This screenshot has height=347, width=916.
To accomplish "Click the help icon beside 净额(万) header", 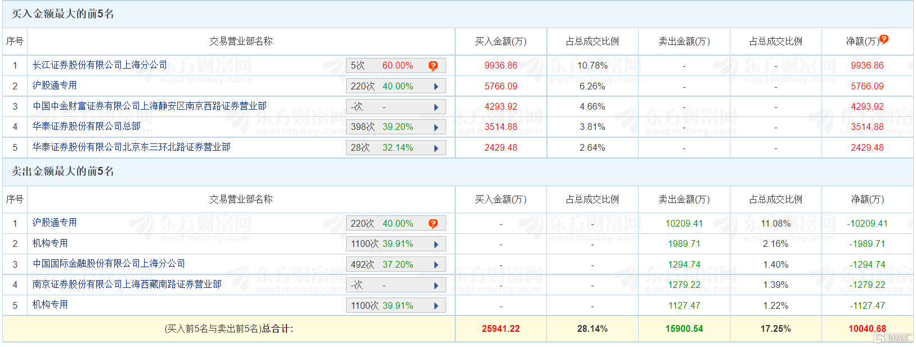I will [x=884, y=39].
